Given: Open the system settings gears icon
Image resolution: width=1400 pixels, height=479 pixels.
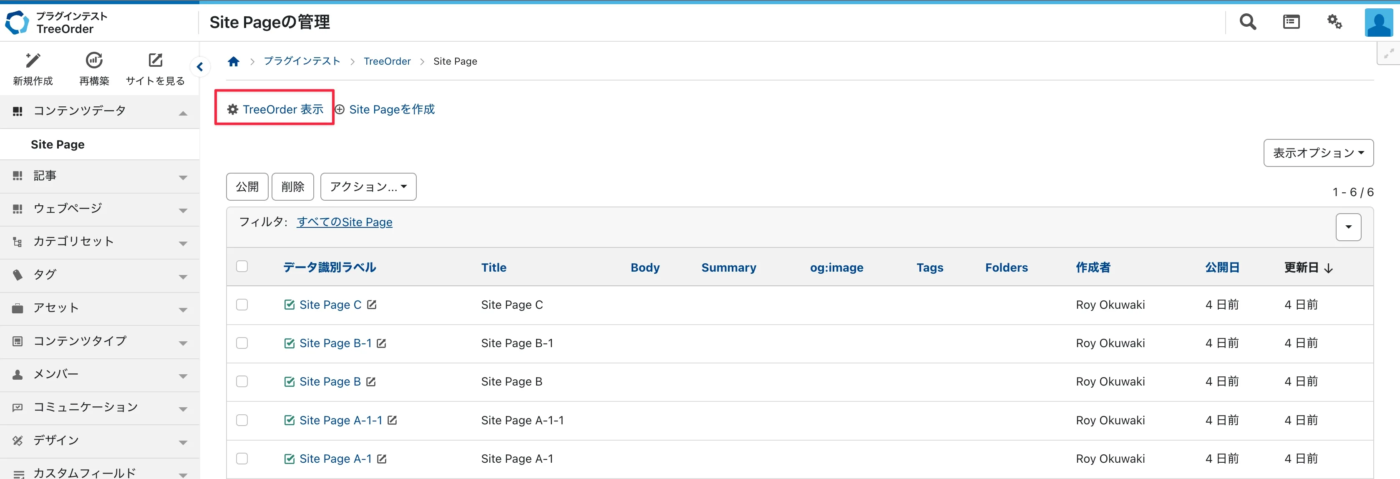Looking at the screenshot, I should pos(1334,22).
